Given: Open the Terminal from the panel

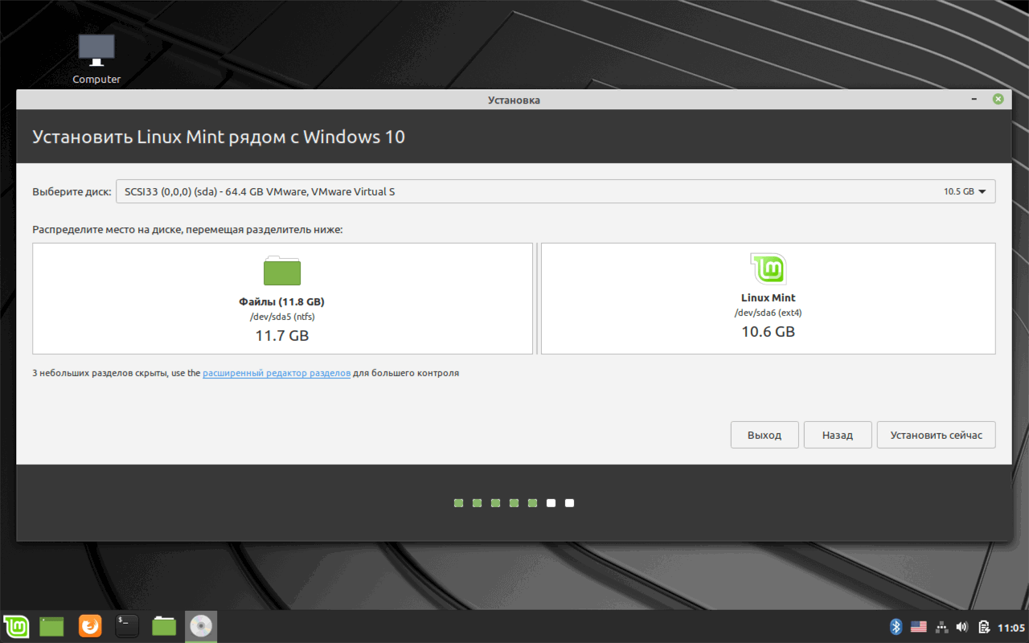Looking at the screenshot, I should tap(127, 626).
